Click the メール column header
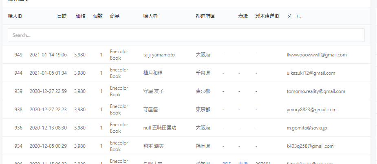377x164 pixels. click(x=294, y=16)
